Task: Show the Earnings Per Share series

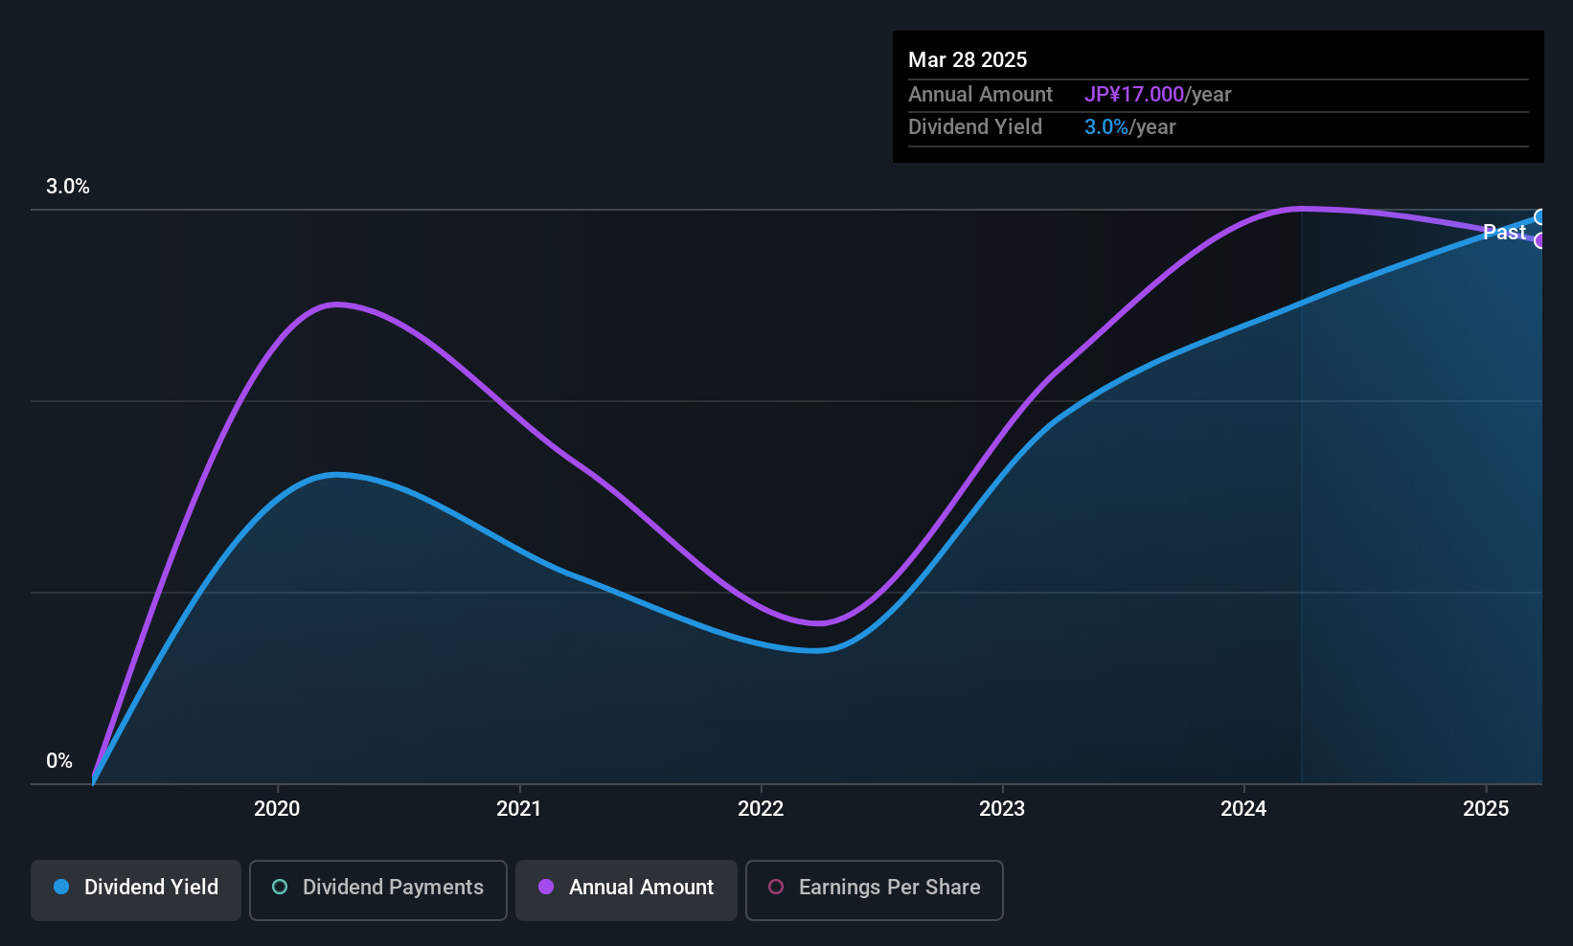Action: (x=874, y=890)
